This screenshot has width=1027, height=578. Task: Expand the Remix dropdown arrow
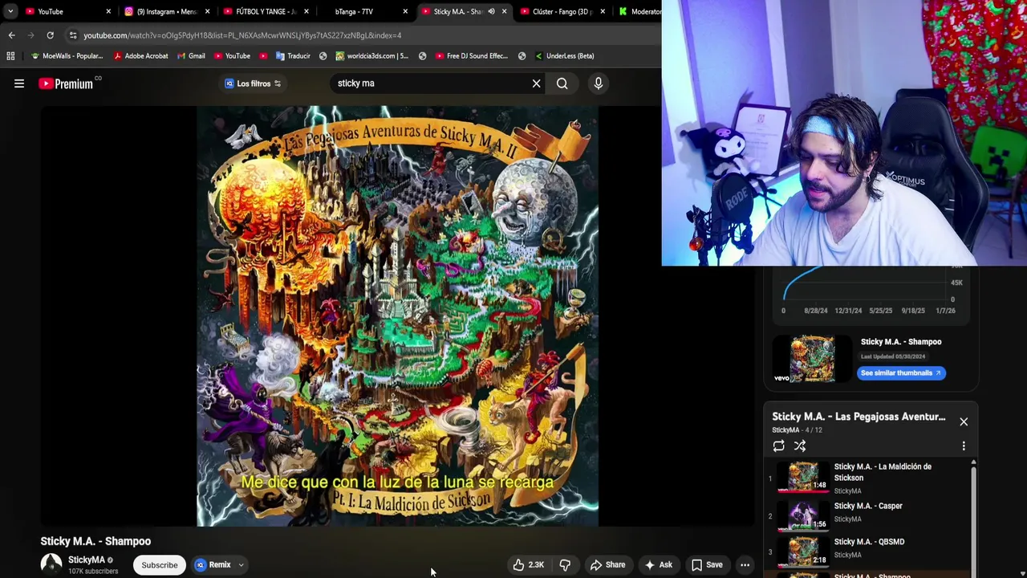[x=241, y=564]
